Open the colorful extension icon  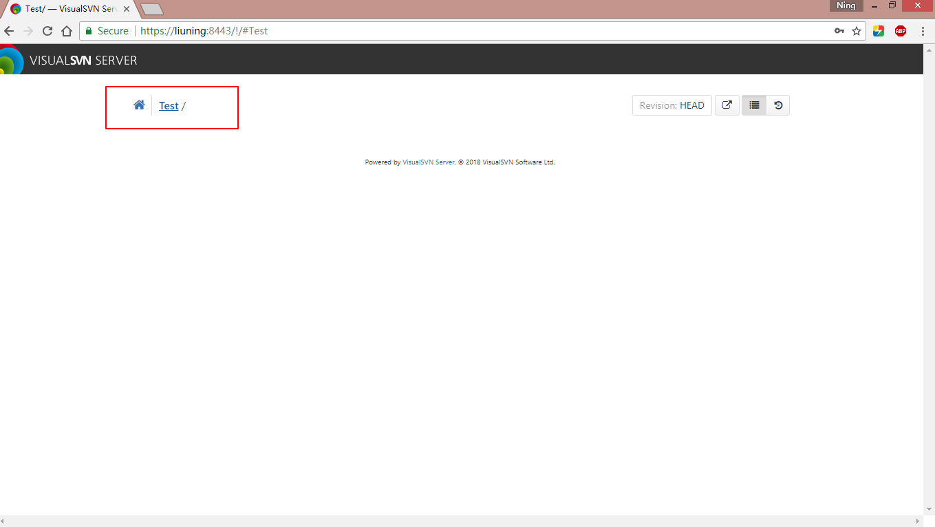(x=879, y=31)
